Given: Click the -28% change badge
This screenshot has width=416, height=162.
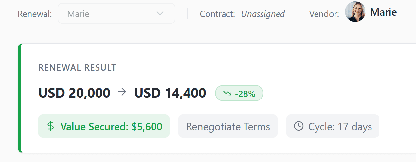Looking at the screenshot, I should point(239,94).
